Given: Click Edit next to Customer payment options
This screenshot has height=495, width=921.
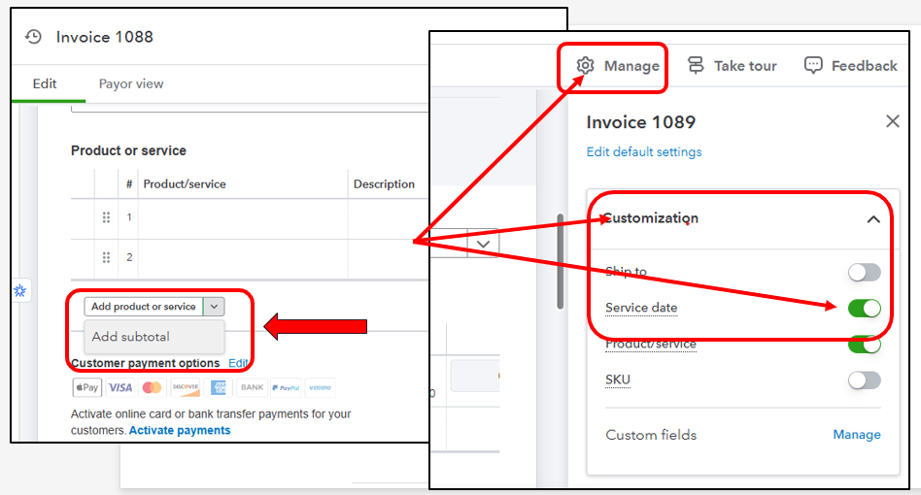Looking at the screenshot, I should (x=237, y=363).
